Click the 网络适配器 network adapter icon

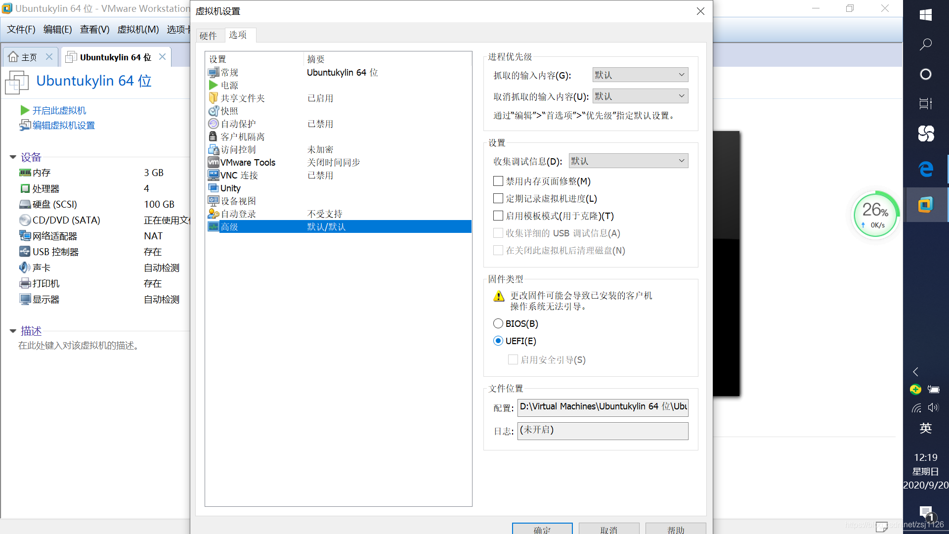click(25, 236)
